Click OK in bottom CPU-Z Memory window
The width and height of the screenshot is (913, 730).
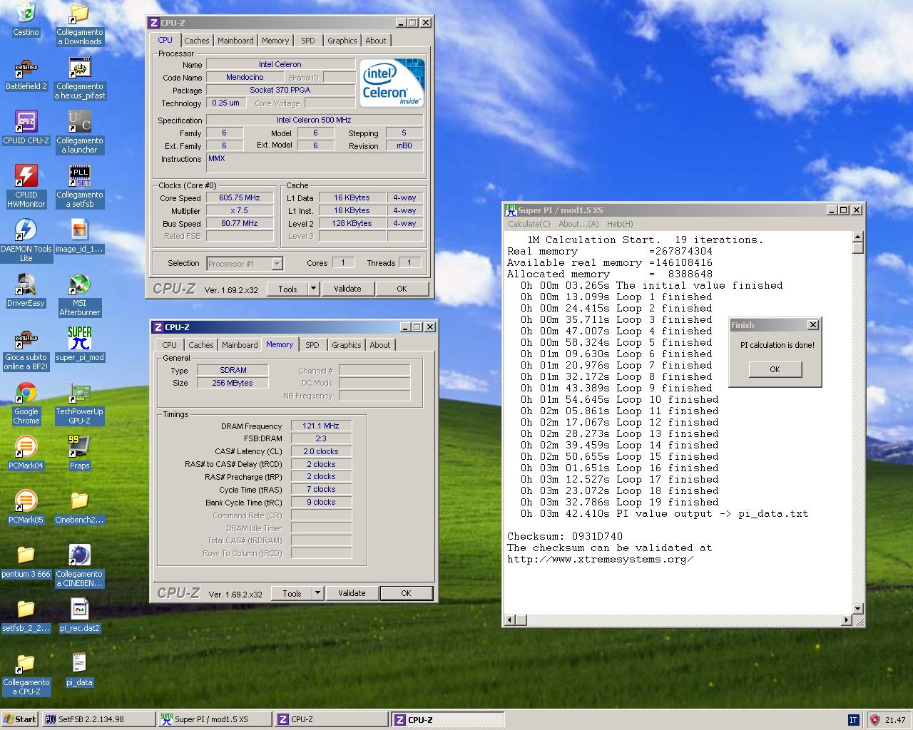(406, 593)
